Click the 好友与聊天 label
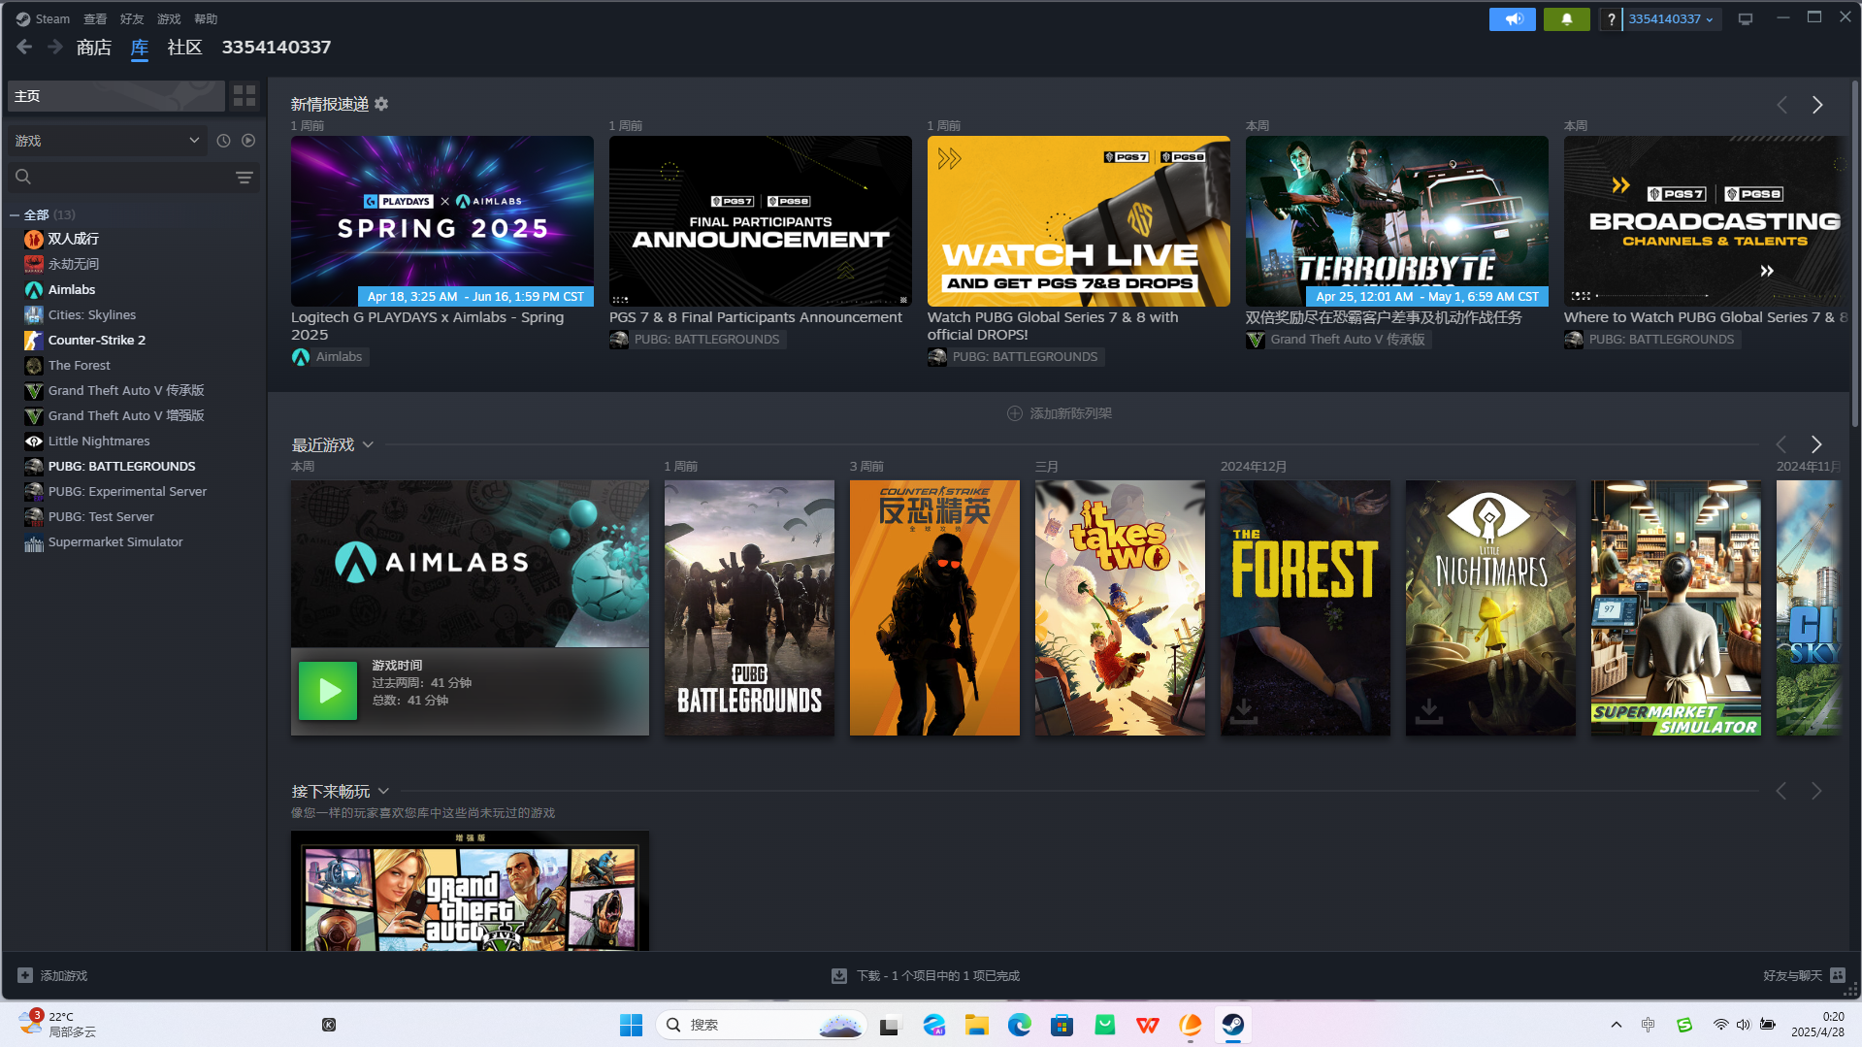Viewport: 1862px width, 1047px height. click(1792, 975)
